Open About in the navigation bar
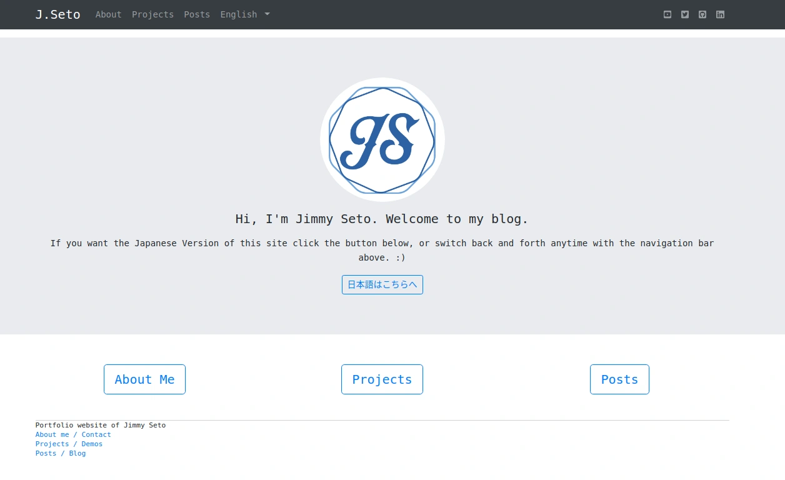The height and width of the screenshot is (480, 785). [108, 14]
